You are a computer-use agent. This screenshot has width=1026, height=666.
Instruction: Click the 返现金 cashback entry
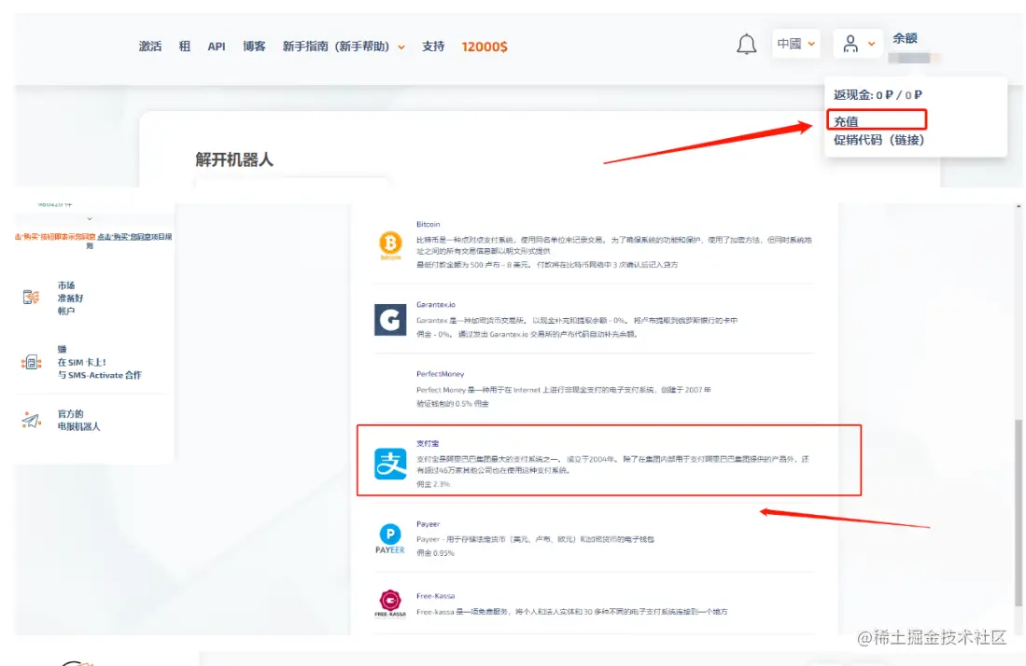coord(878,95)
